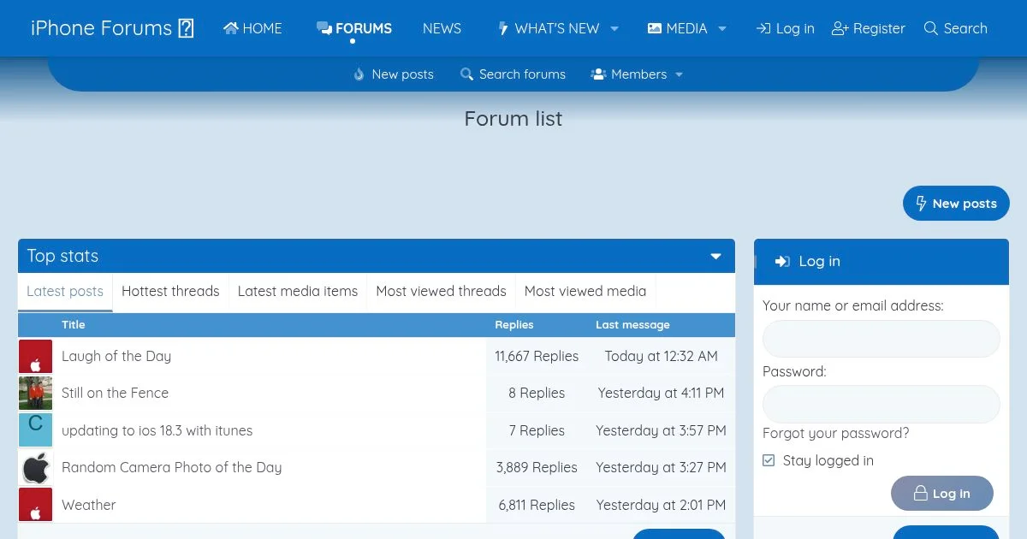Viewport: 1027px width, 539px height.
Task: Open the iPhone Forums site logo
Action: click(112, 28)
